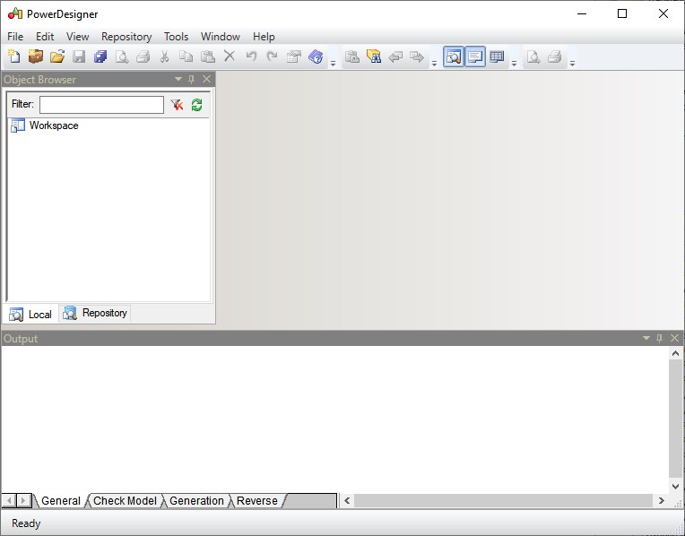Click the Delete X icon in the toolbar
This screenshot has width=685, height=536.
pyautogui.click(x=230, y=56)
